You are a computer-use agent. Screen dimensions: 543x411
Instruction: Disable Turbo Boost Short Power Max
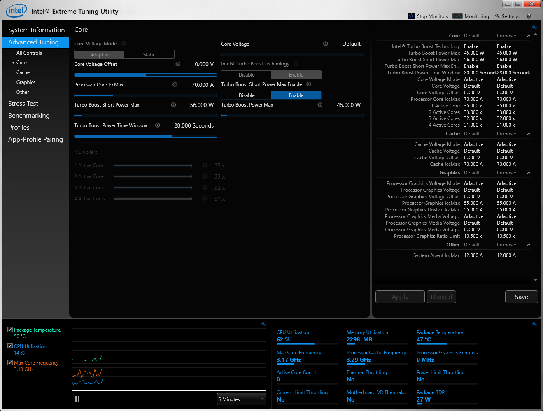click(247, 95)
